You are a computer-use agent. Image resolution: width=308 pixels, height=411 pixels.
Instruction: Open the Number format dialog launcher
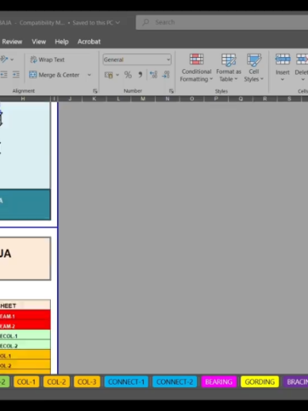[x=171, y=91]
